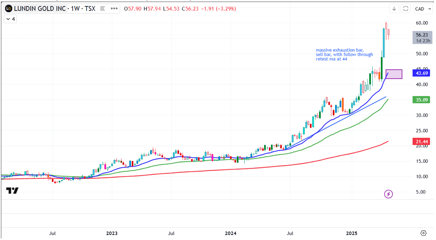
Task: Click the Lundin Gold LG logo icon
Action: 9,9
